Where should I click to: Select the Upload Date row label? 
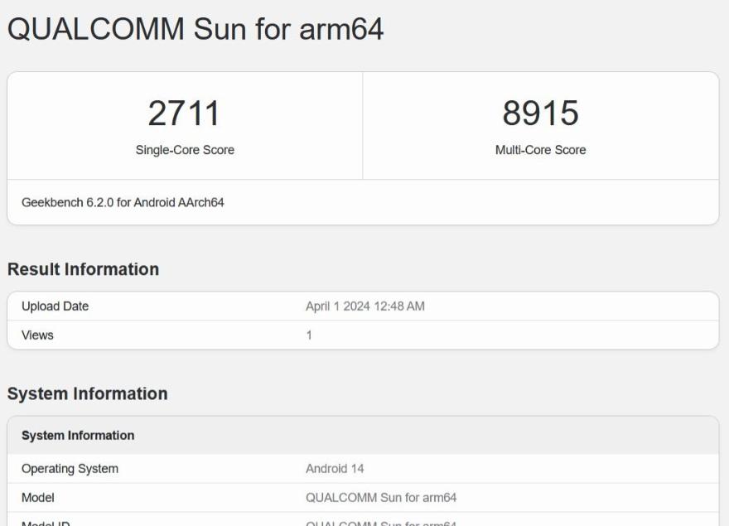point(55,306)
